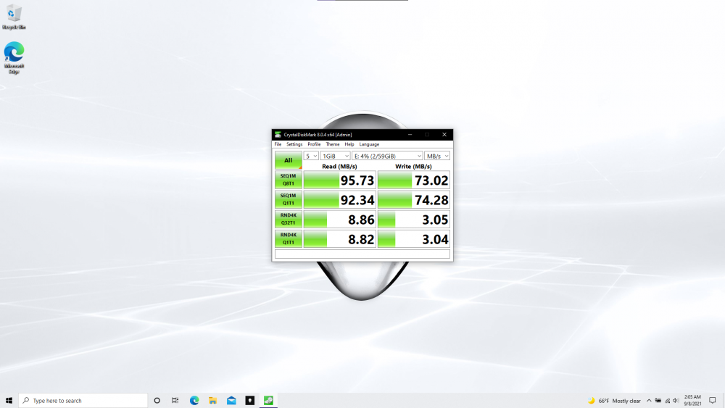Image resolution: width=725 pixels, height=408 pixels.
Task: Open the Help menu
Action: [x=349, y=144]
